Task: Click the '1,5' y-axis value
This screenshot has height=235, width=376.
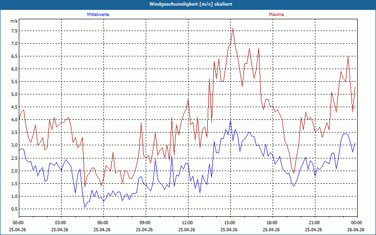Action: [x=14, y=183]
